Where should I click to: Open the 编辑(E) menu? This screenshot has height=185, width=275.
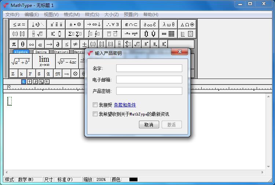coord(32,15)
